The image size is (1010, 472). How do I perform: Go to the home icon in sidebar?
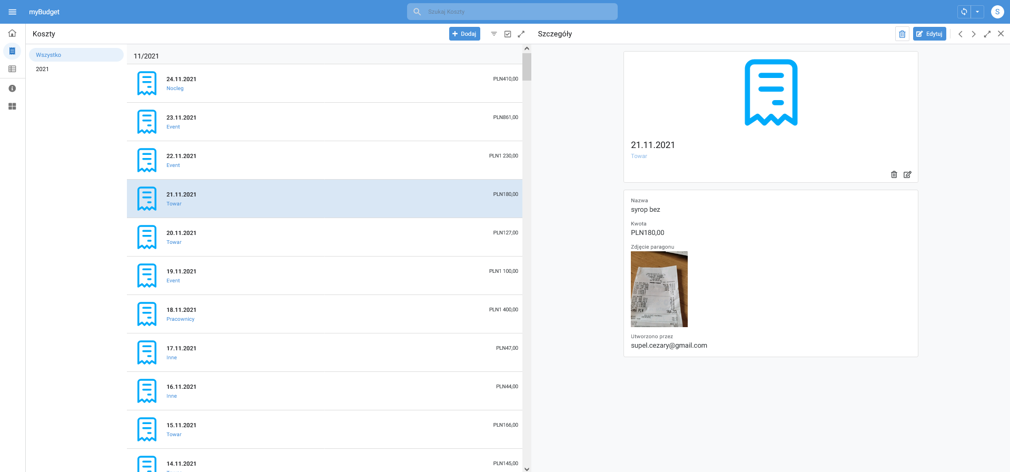[12, 33]
